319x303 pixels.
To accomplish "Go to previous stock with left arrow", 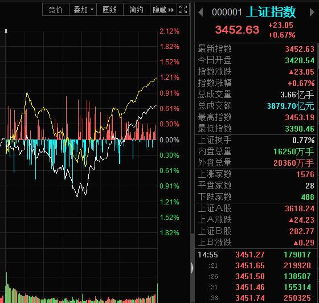I will click(x=201, y=12).
